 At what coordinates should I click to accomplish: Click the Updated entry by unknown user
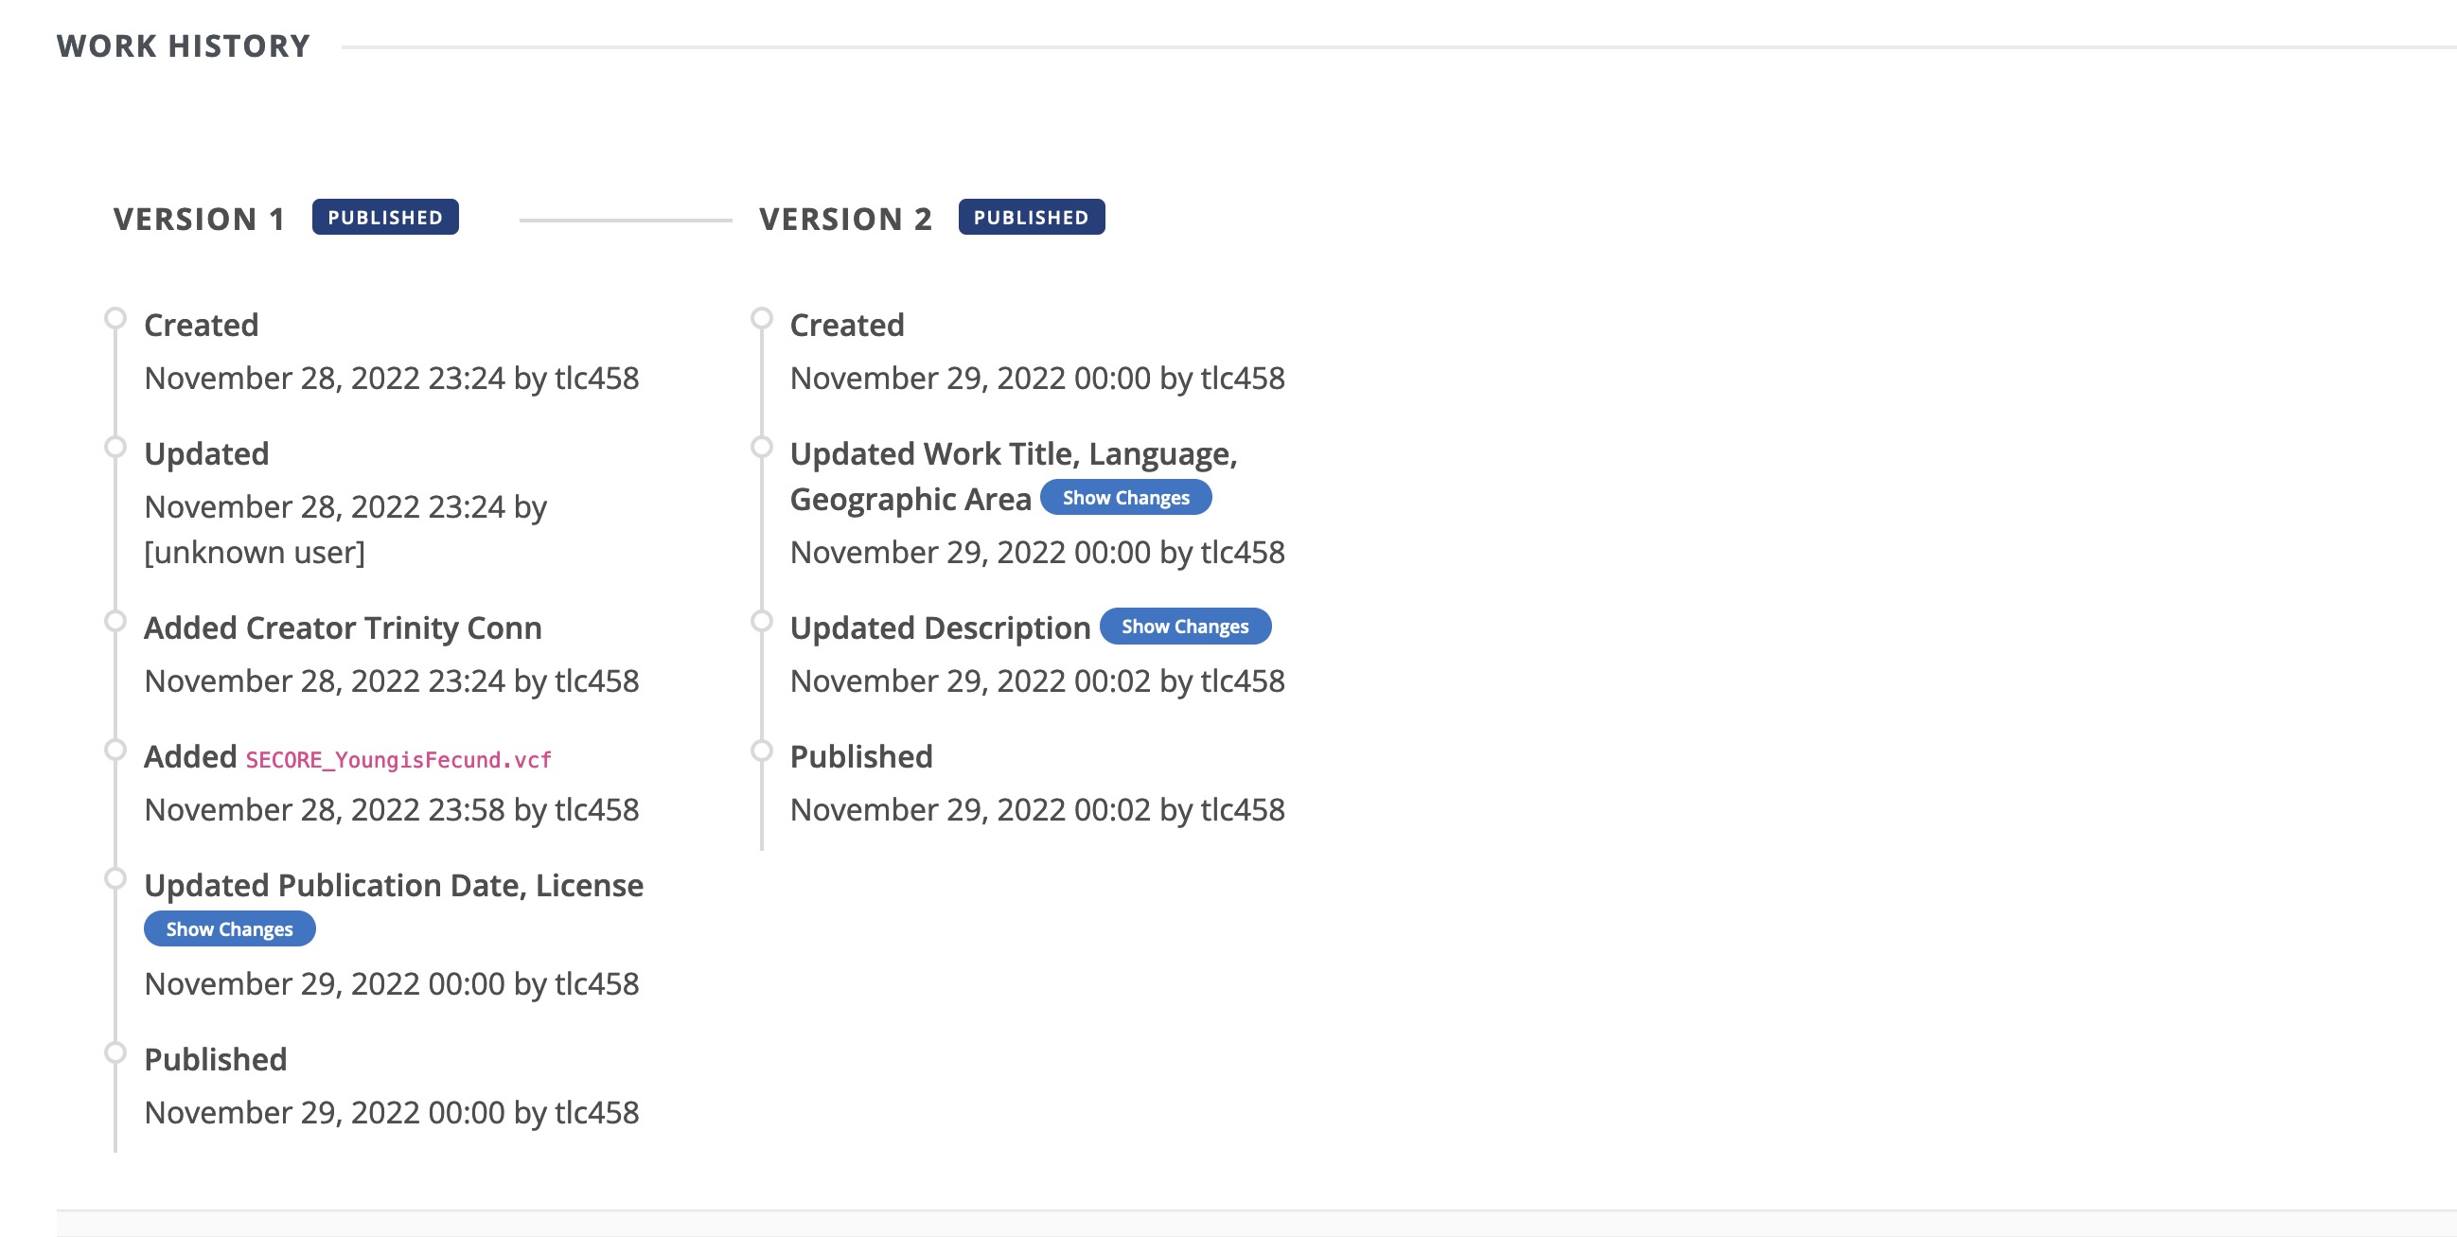pos(206,453)
